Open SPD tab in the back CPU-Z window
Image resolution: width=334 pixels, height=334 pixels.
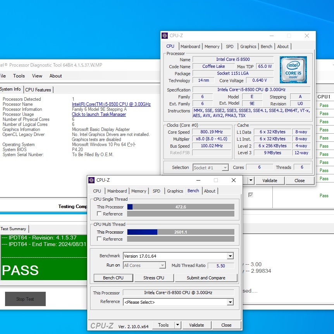click(x=230, y=46)
